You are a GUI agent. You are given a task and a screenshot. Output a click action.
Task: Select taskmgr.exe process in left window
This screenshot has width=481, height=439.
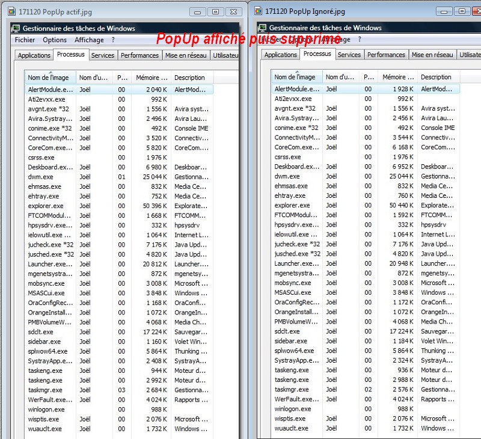[119, 390]
